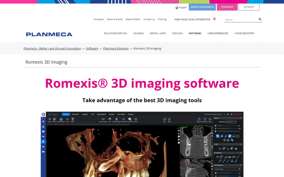Collapse the Tools panel

(x=241, y=144)
